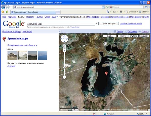Go to Веб link

[4, 17]
